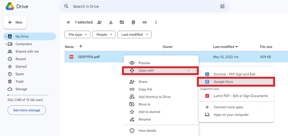Open search filter options icon

[x=222, y=6]
